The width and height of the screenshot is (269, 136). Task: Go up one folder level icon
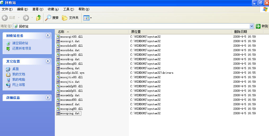click(39, 18)
